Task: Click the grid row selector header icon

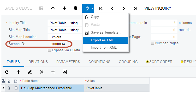Action: (x=3, y=81)
